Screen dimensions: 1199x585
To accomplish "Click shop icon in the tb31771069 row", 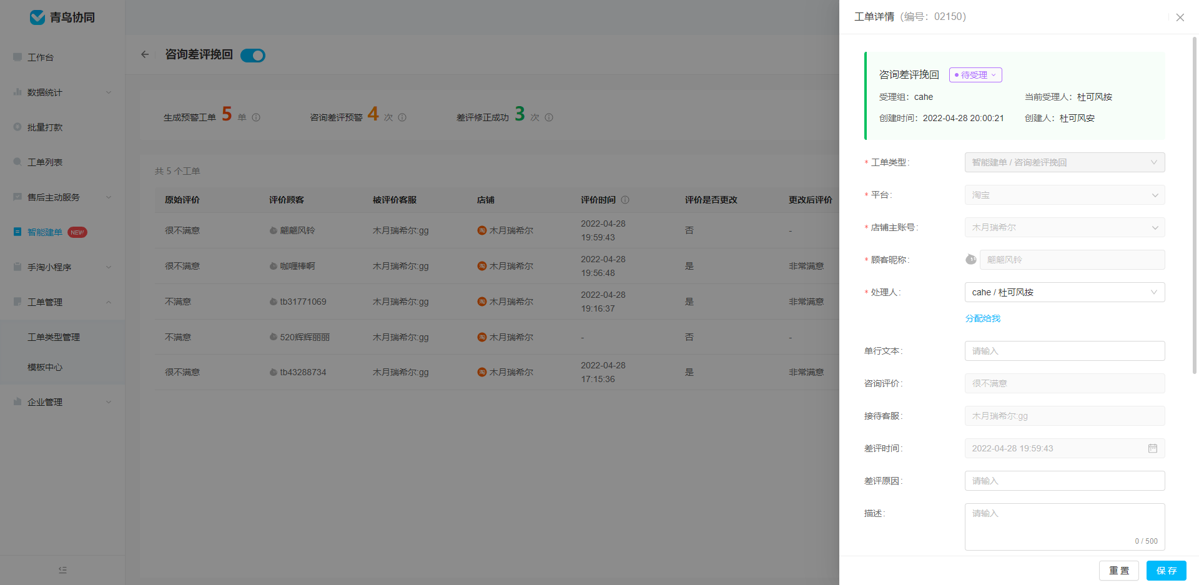I will [x=482, y=302].
